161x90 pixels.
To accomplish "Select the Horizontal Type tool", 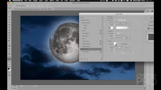I will tap(9, 51).
